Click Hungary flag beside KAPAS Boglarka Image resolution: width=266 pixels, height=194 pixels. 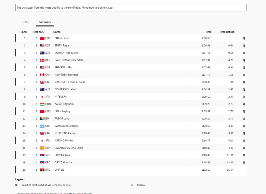coord(42,104)
